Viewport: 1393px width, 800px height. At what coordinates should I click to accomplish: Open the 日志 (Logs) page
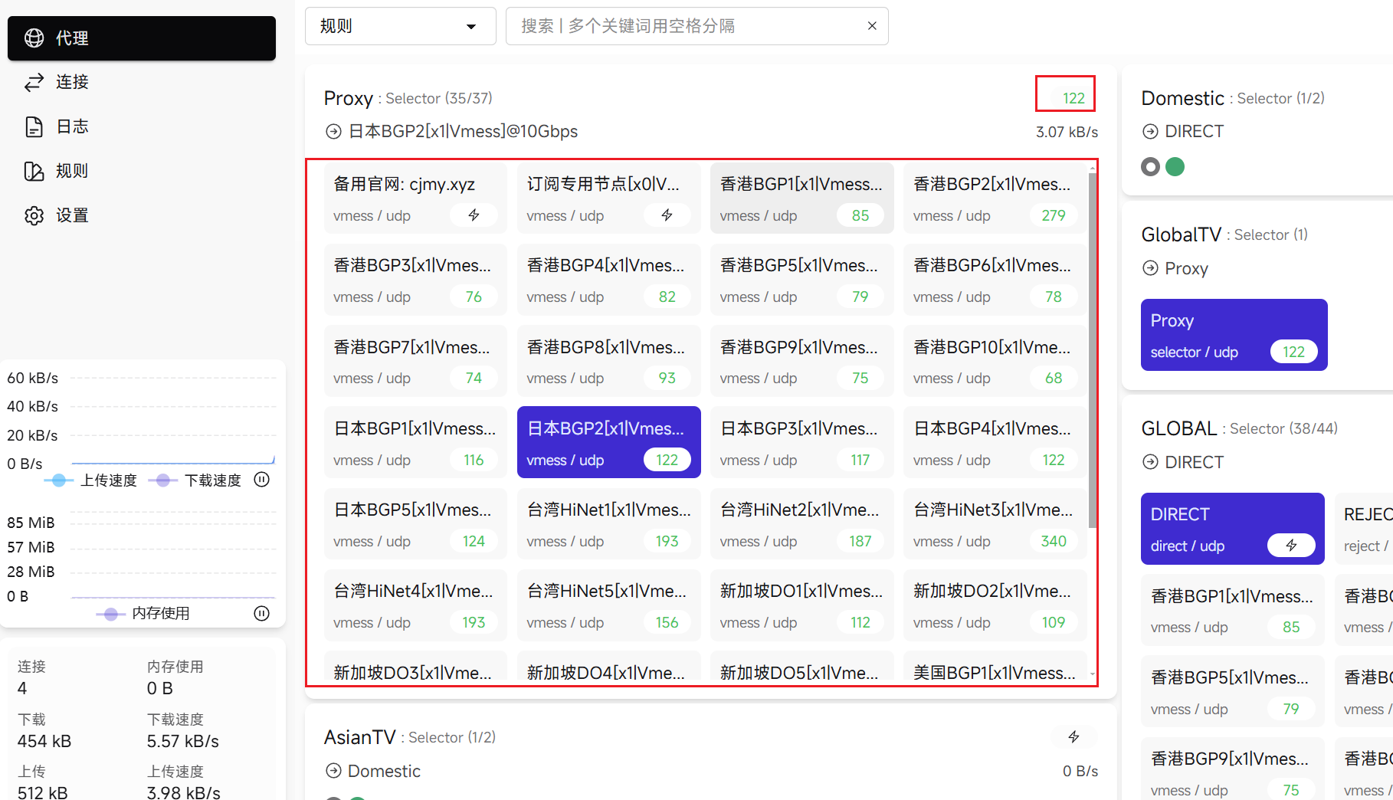click(x=72, y=126)
